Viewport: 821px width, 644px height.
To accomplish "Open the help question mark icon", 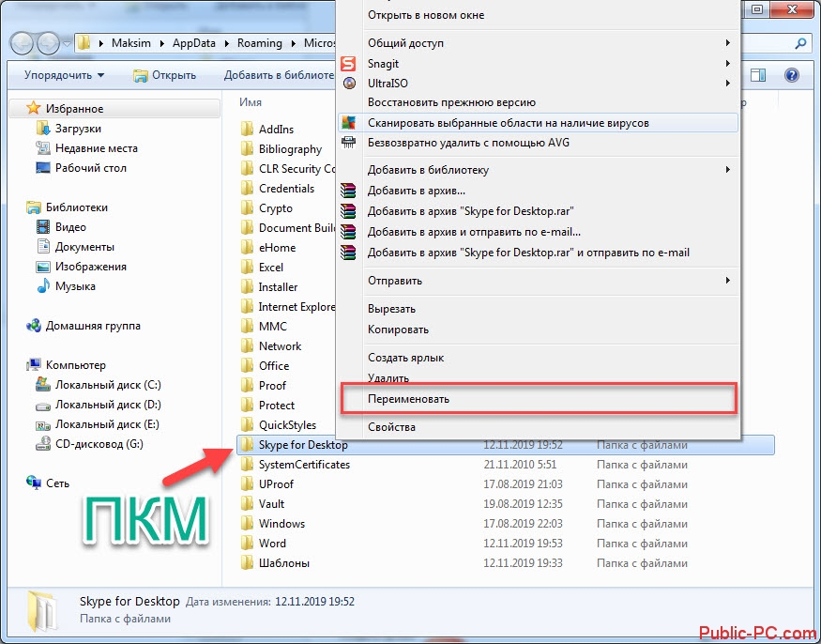I will tap(792, 75).
